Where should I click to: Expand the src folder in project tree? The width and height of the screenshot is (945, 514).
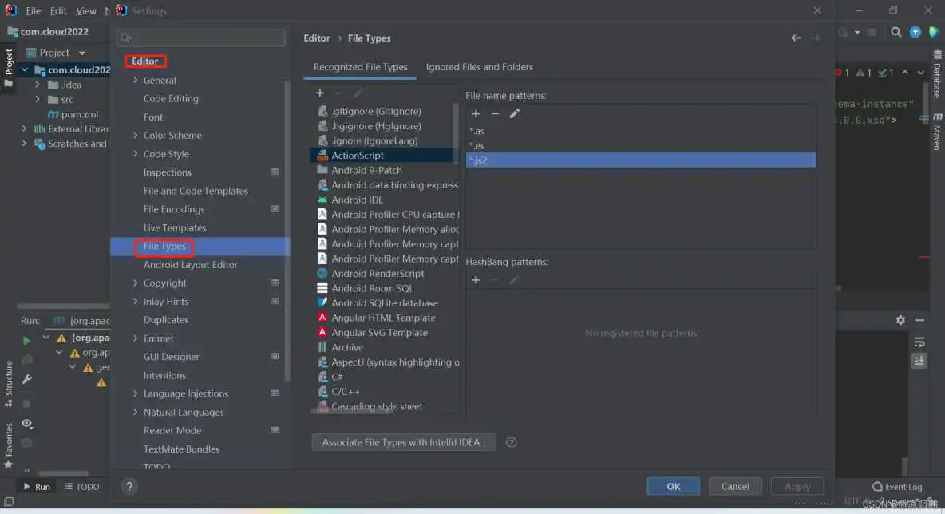(38, 100)
